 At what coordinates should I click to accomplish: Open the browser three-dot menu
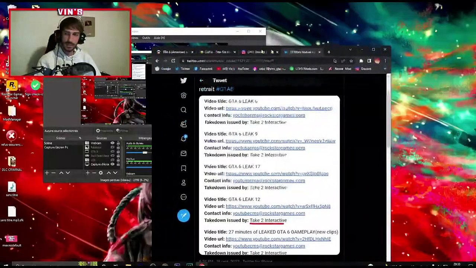pyautogui.click(x=385, y=61)
